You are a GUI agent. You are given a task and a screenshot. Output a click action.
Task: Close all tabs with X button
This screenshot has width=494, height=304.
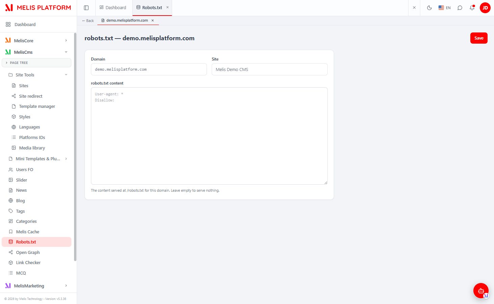pyautogui.click(x=414, y=8)
